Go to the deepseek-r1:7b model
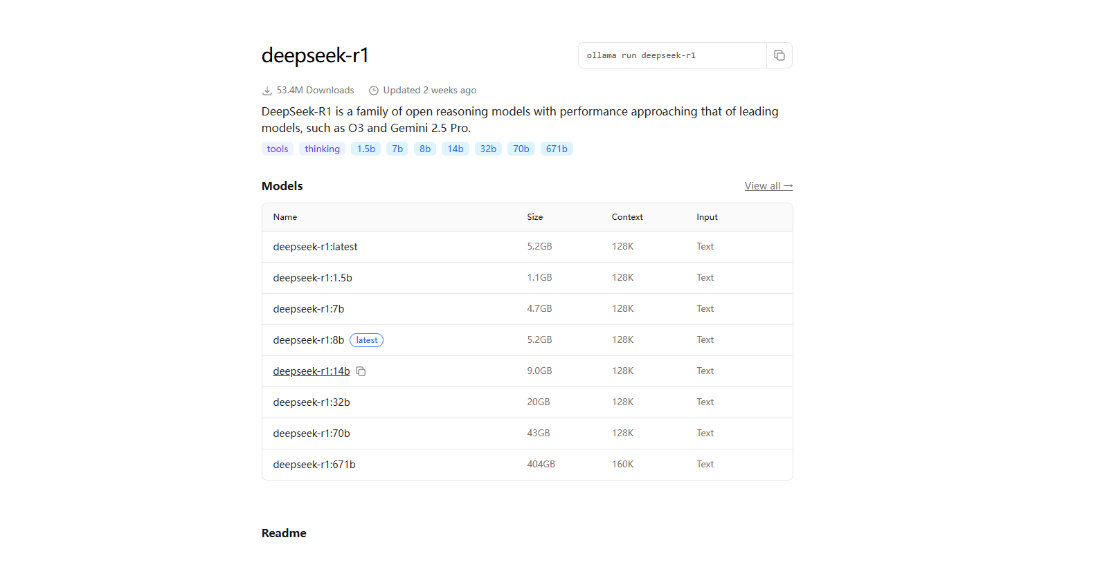 pyautogui.click(x=308, y=309)
